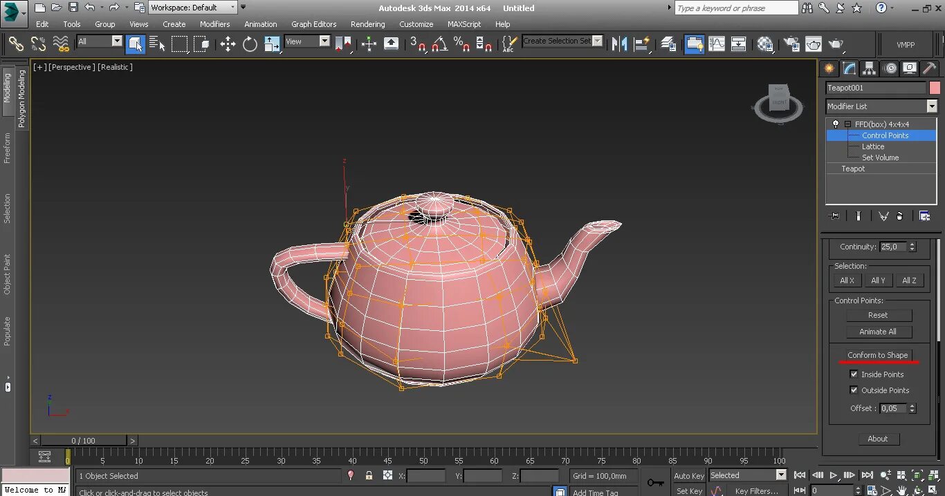Image resolution: width=945 pixels, height=496 pixels.
Task: Select the Rotate transform tool
Action: [x=250, y=44]
